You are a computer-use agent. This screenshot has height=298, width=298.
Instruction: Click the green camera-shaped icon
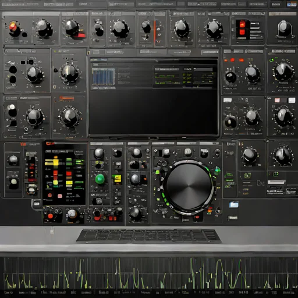(x=247, y=176)
